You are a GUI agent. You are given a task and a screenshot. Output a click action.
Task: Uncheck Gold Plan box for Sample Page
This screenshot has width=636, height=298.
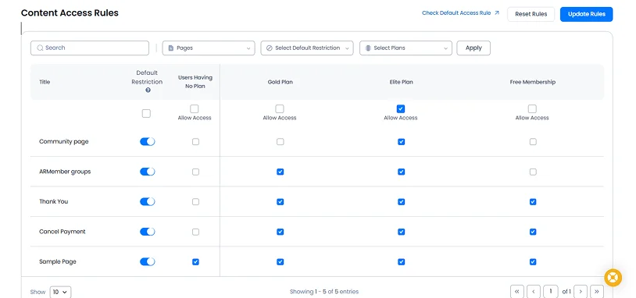tap(280, 261)
